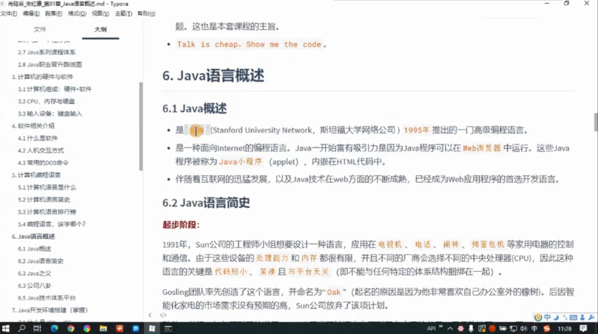Open outline entry 4.2 人机交互方式
Image resolution: width=598 pixels, height=334 pixels.
tap(41, 151)
